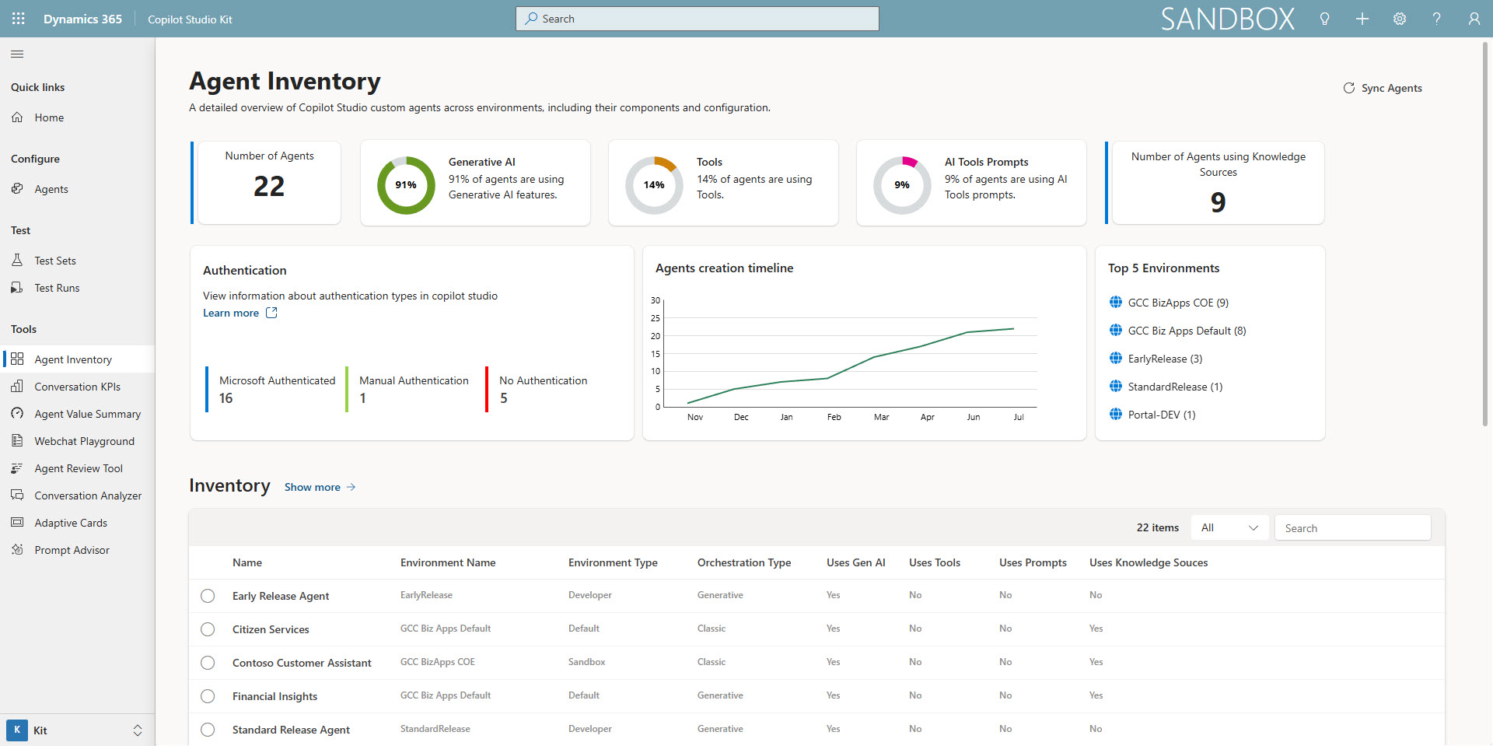Sort by the Name column header
The width and height of the screenshot is (1493, 746).
pyautogui.click(x=247, y=562)
